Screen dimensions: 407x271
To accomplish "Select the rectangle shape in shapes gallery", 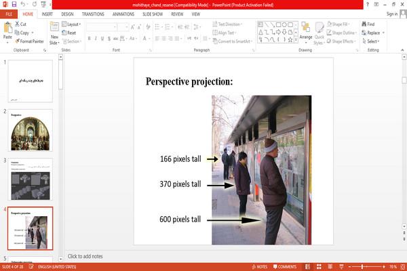I will pos(278,24).
